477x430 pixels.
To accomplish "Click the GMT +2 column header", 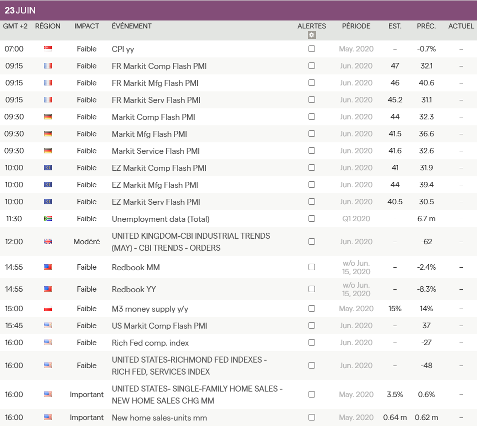I will click(x=15, y=26).
